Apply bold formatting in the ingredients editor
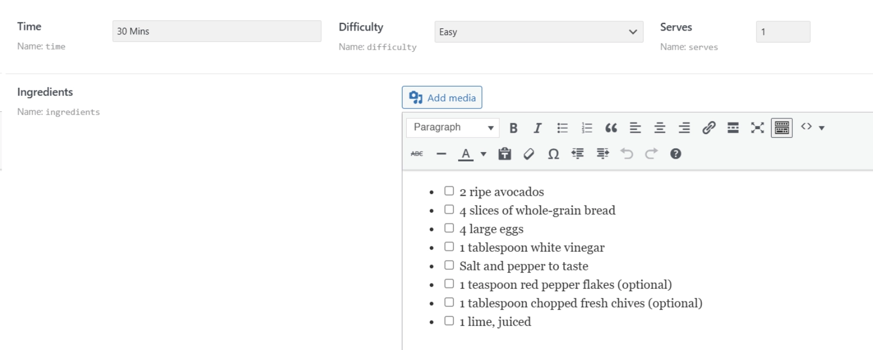 pos(513,128)
